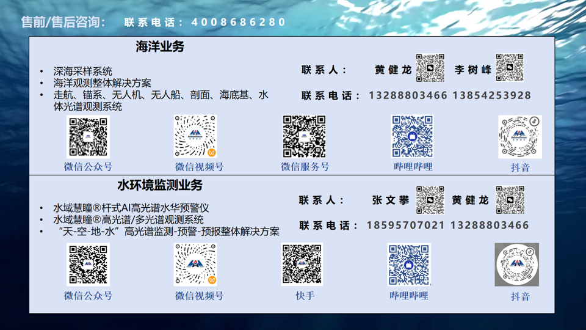Click the 快手 QR code
Image resolution: width=586 pixels, height=330 pixels.
302,264
